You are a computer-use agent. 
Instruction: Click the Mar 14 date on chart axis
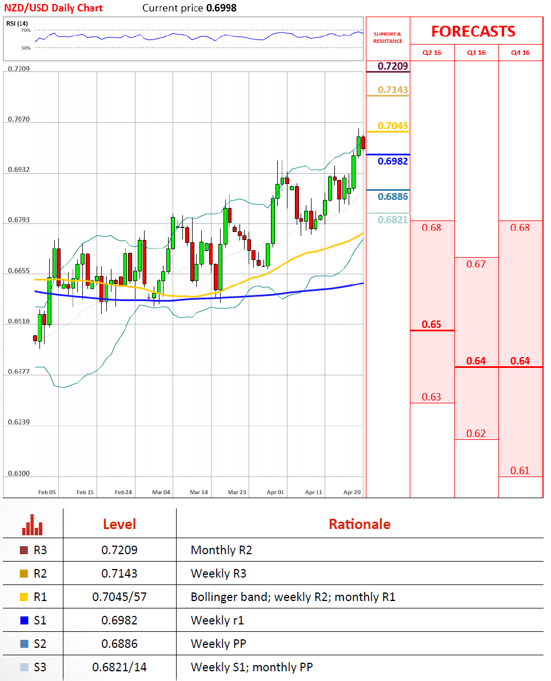tap(198, 492)
